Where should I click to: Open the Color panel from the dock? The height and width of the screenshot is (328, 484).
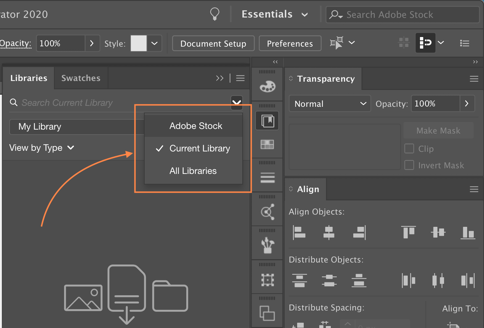(x=267, y=86)
